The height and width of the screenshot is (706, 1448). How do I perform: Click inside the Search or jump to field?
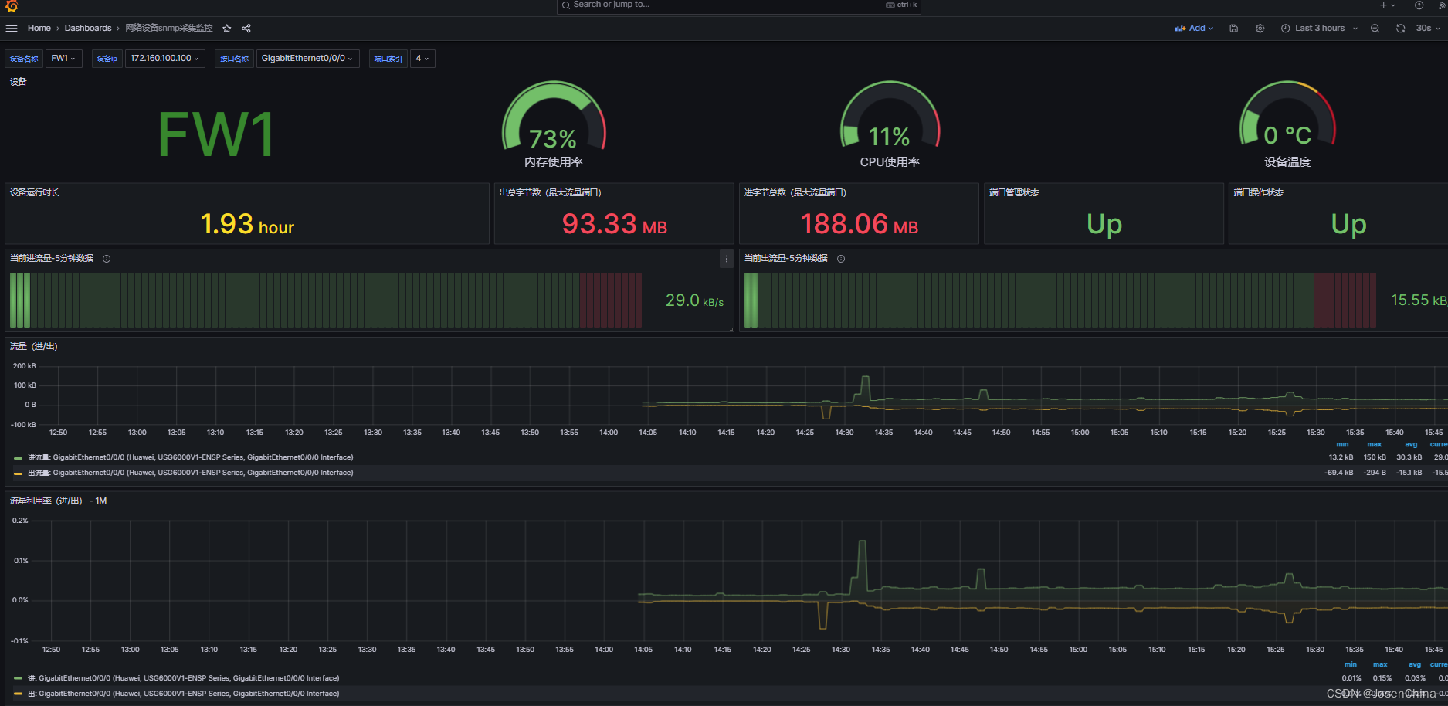coord(739,5)
